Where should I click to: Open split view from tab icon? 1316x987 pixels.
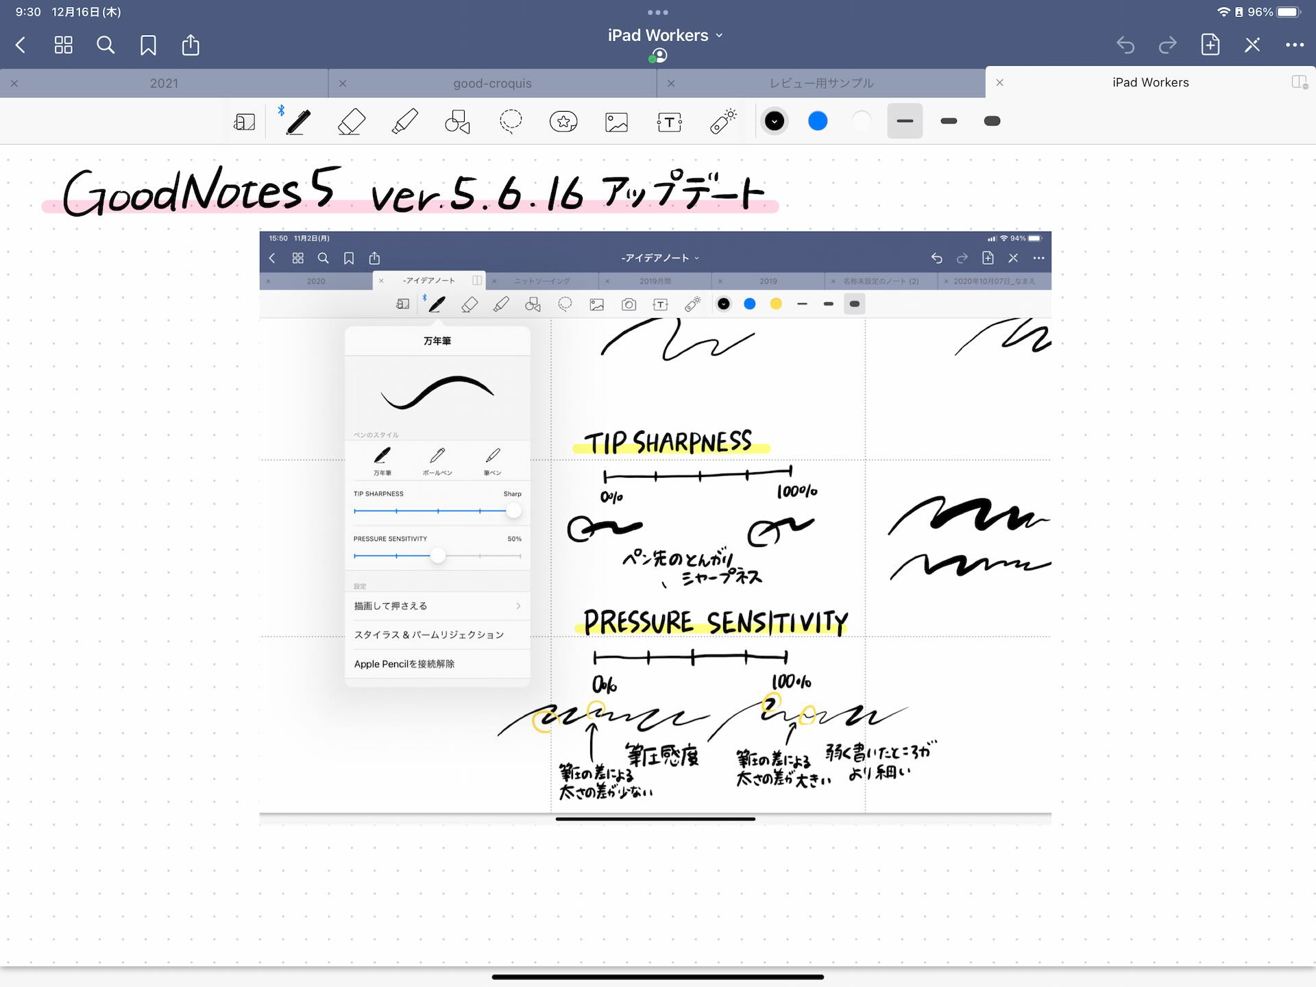(1300, 82)
